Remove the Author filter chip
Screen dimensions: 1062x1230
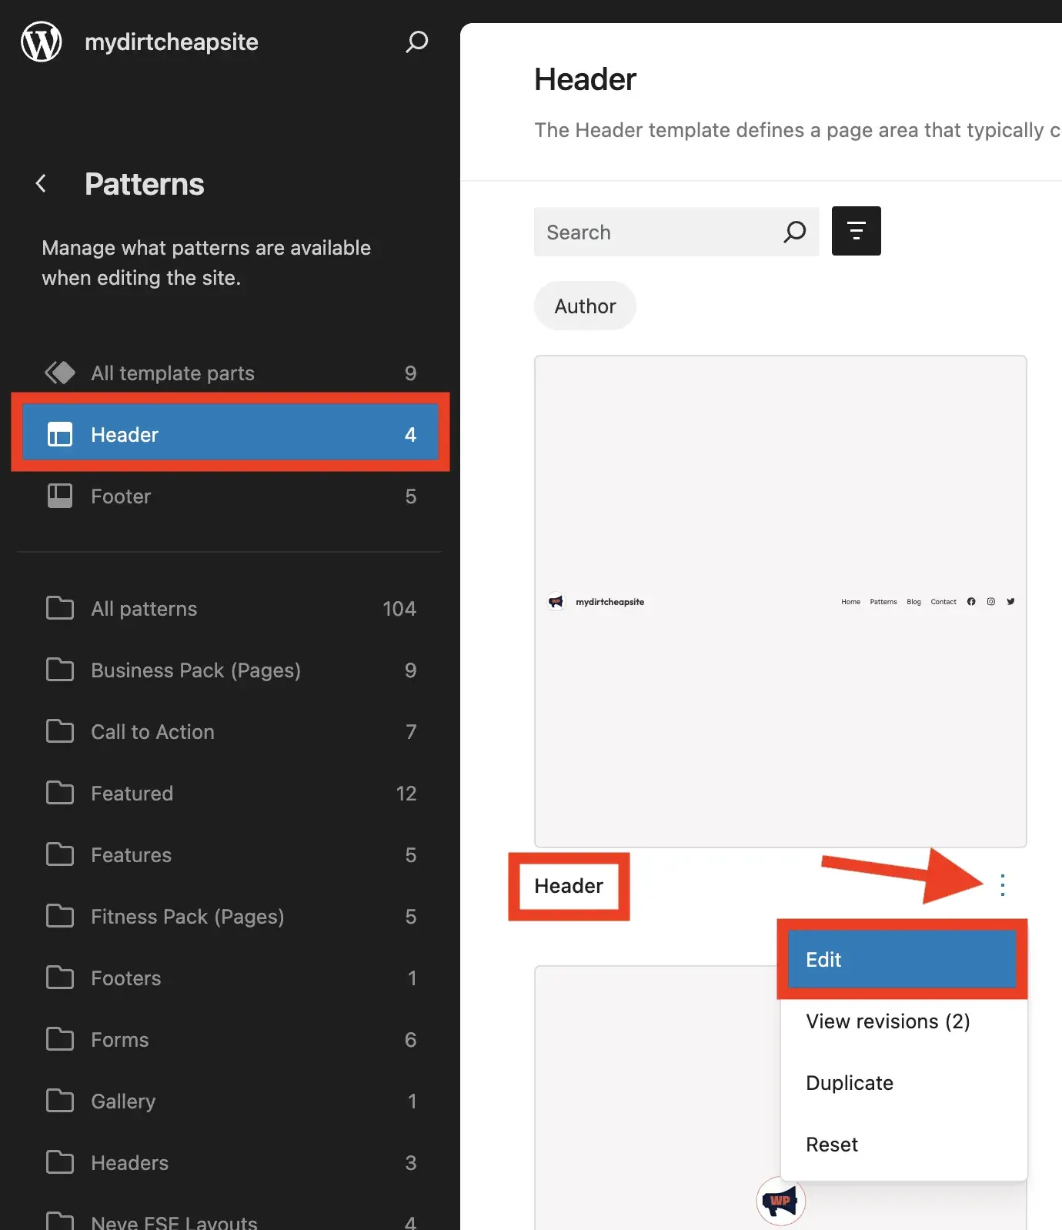(x=585, y=306)
